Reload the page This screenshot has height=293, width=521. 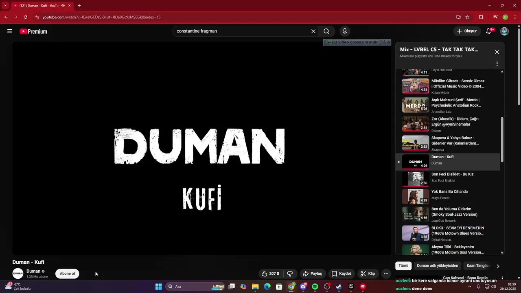[25, 17]
